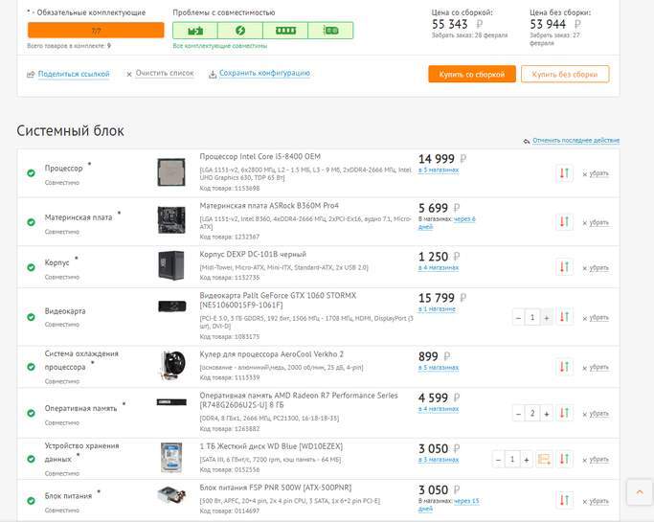This screenshot has width=654, height=522.
Task: Click ASRock B360M motherboard thumbnail
Action: click(x=171, y=220)
